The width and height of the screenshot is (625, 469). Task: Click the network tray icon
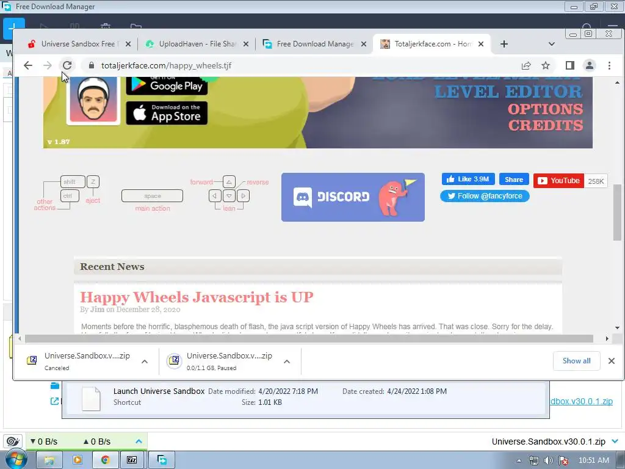point(533,460)
